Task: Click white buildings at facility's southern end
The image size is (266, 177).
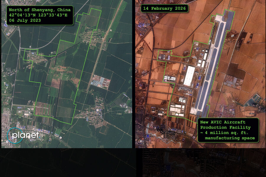Action: [177, 110]
